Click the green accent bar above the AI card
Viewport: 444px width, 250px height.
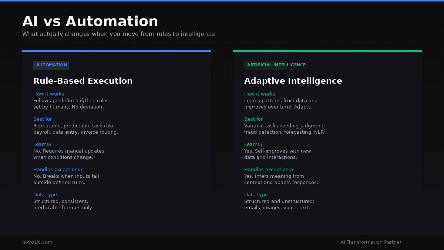pyautogui.click(x=327, y=51)
